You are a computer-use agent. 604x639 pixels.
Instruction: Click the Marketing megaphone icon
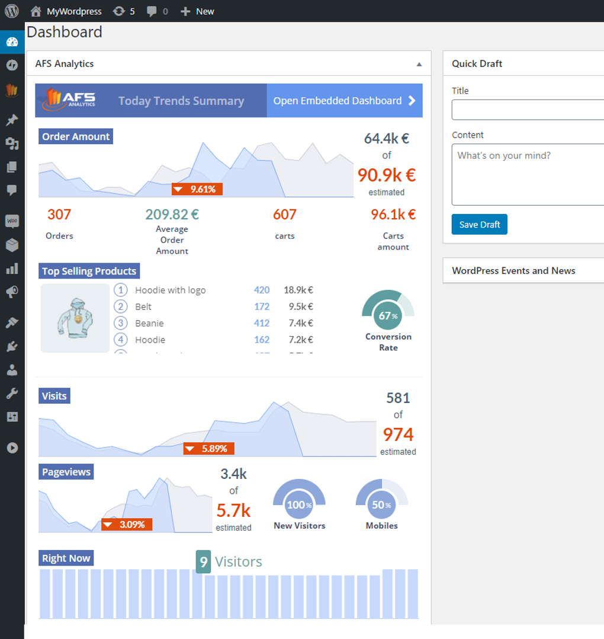point(12,292)
